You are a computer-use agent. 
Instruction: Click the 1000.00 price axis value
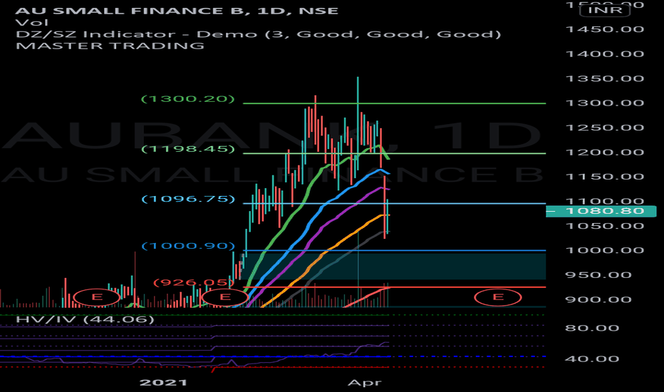605,250
